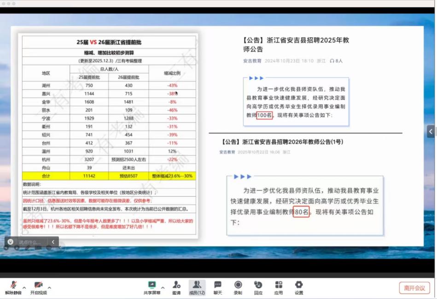The height and width of the screenshot is (299, 437).
Task: Unmute the microphone (解除静音)
Action: click(13, 287)
